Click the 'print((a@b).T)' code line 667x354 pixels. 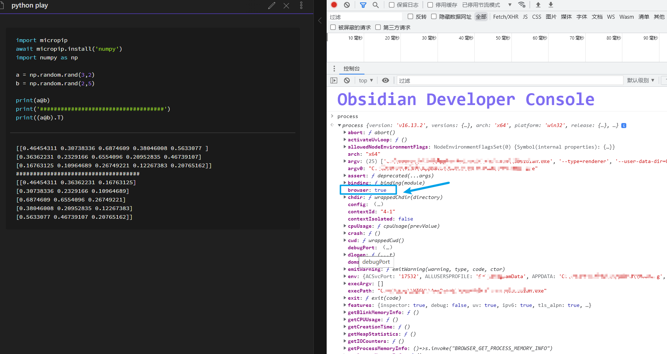40,118
